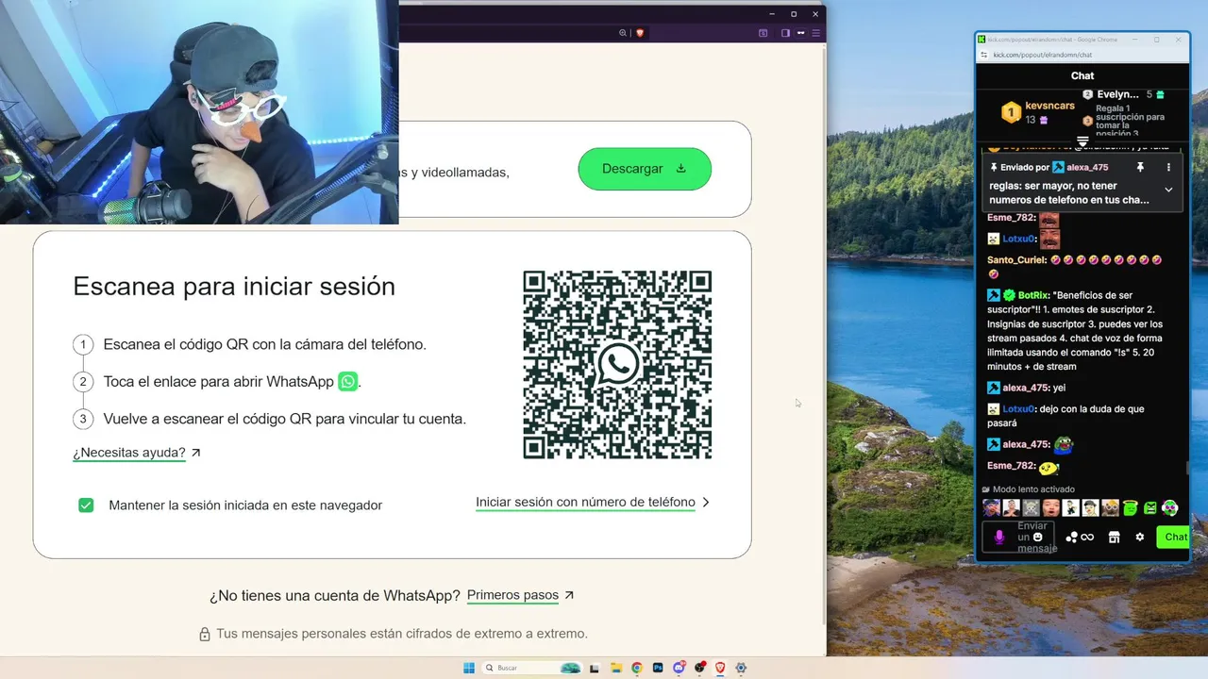Click the green Descargar download button
This screenshot has width=1208, height=679.
coord(645,169)
